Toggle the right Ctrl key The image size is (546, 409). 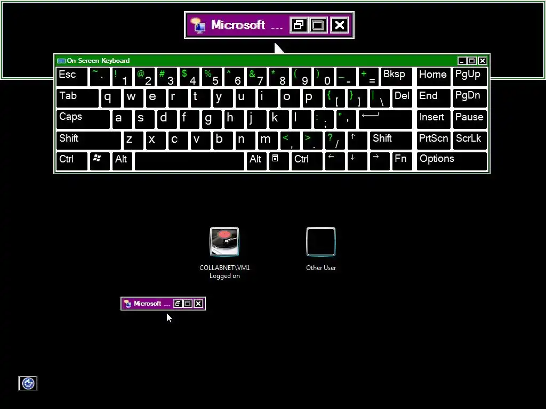(x=307, y=161)
